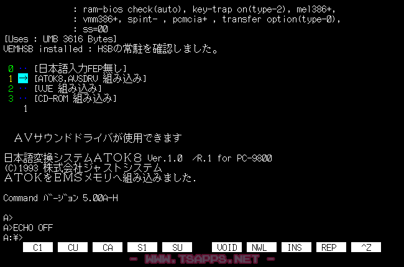The image size is (404, 267).
Task: Click the VOID function key label
Action: point(227,247)
